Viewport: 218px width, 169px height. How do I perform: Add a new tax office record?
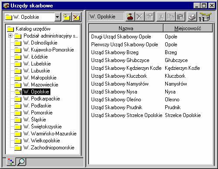tap(130, 17)
